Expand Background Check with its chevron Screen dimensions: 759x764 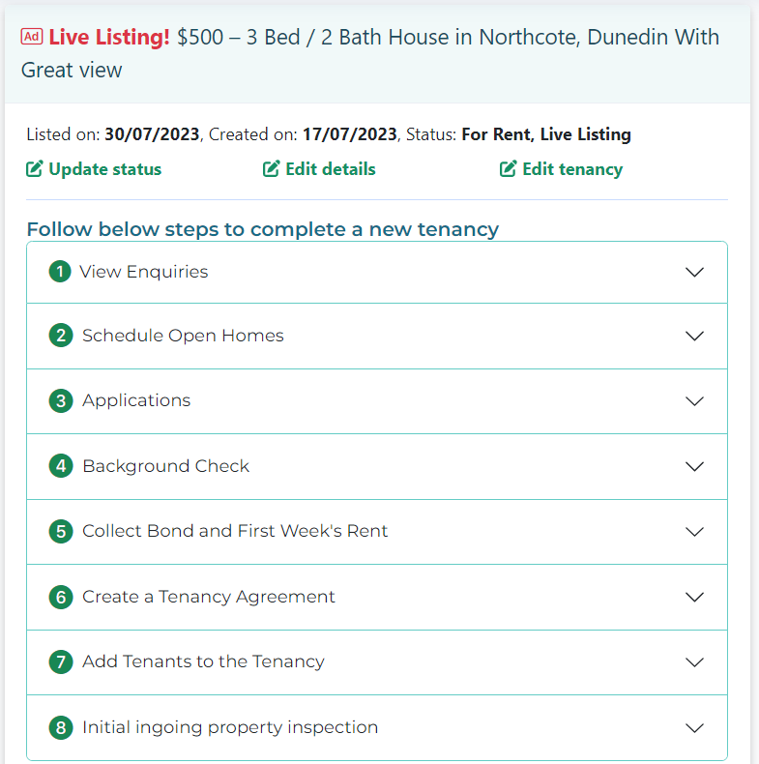[x=694, y=466]
